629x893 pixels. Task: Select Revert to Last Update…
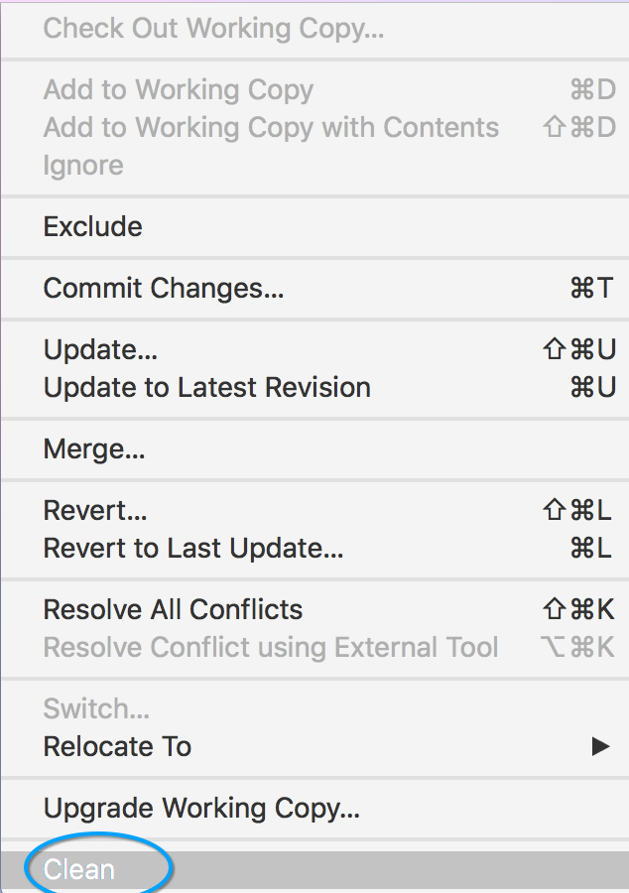(x=193, y=549)
